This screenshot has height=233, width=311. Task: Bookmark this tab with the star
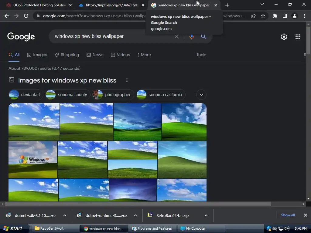[x=263, y=16]
